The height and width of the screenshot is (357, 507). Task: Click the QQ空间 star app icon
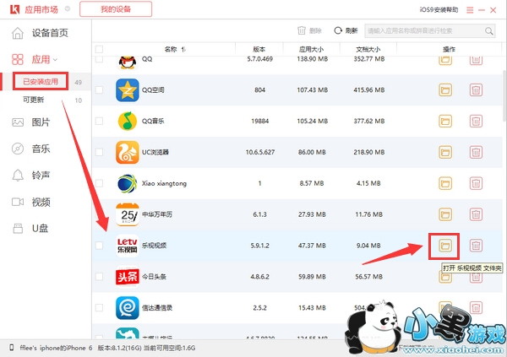tap(128, 89)
